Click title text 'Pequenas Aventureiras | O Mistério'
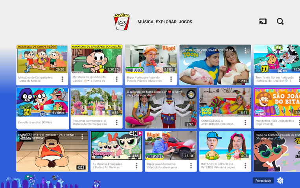Viewport: 300px width, 188px height. (x=90, y=123)
